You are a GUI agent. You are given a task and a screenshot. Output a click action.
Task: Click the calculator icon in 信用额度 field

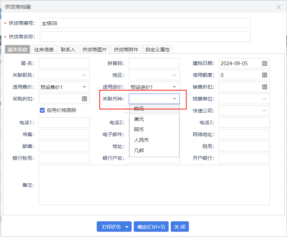coord(265,75)
